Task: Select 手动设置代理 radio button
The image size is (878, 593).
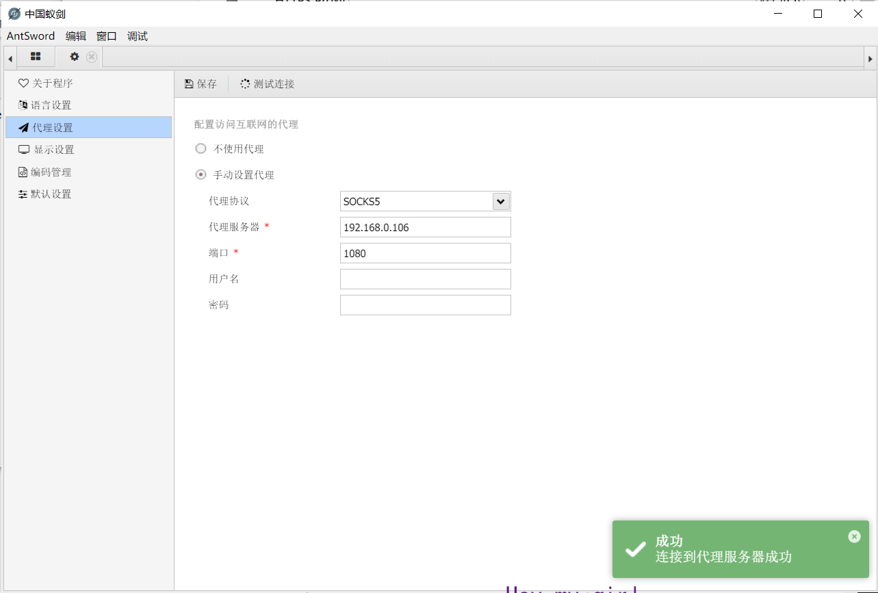Action: pyautogui.click(x=201, y=174)
